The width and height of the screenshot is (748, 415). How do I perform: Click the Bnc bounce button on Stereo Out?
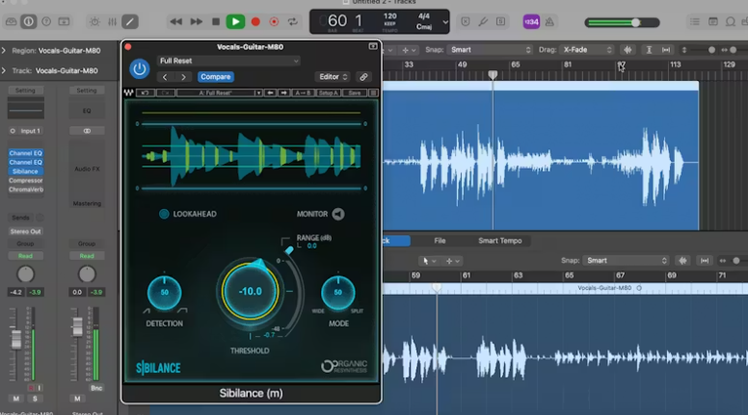coord(96,388)
